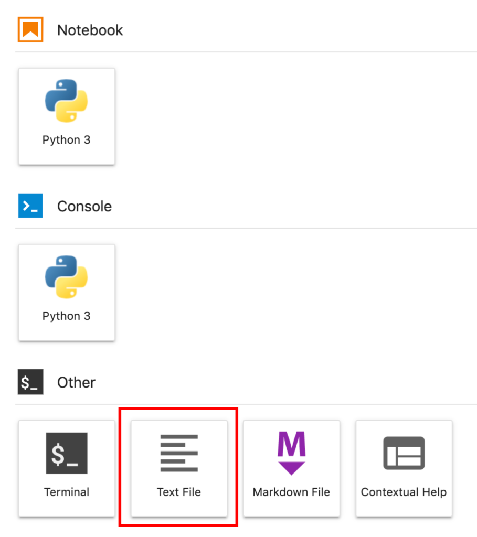Image resolution: width=477 pixels, height=537 pixels.
Task: Click the Contextual Help label text
Action: tap(404, 492)
